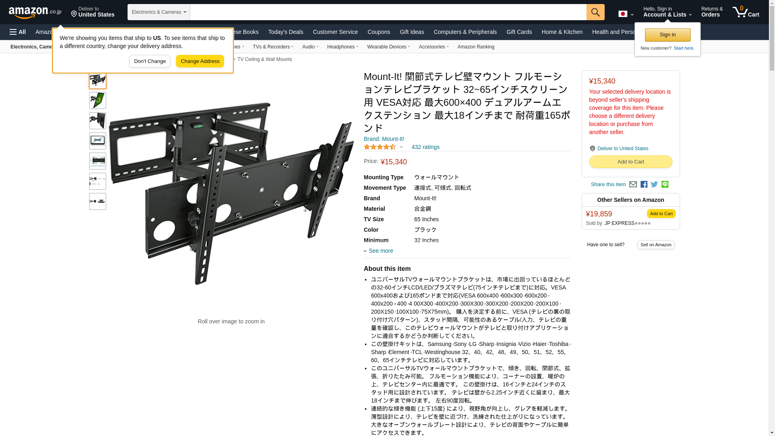Share this item on Twitter
The height and width of the screenshot is (436, 775).
[x=654, y=184]
